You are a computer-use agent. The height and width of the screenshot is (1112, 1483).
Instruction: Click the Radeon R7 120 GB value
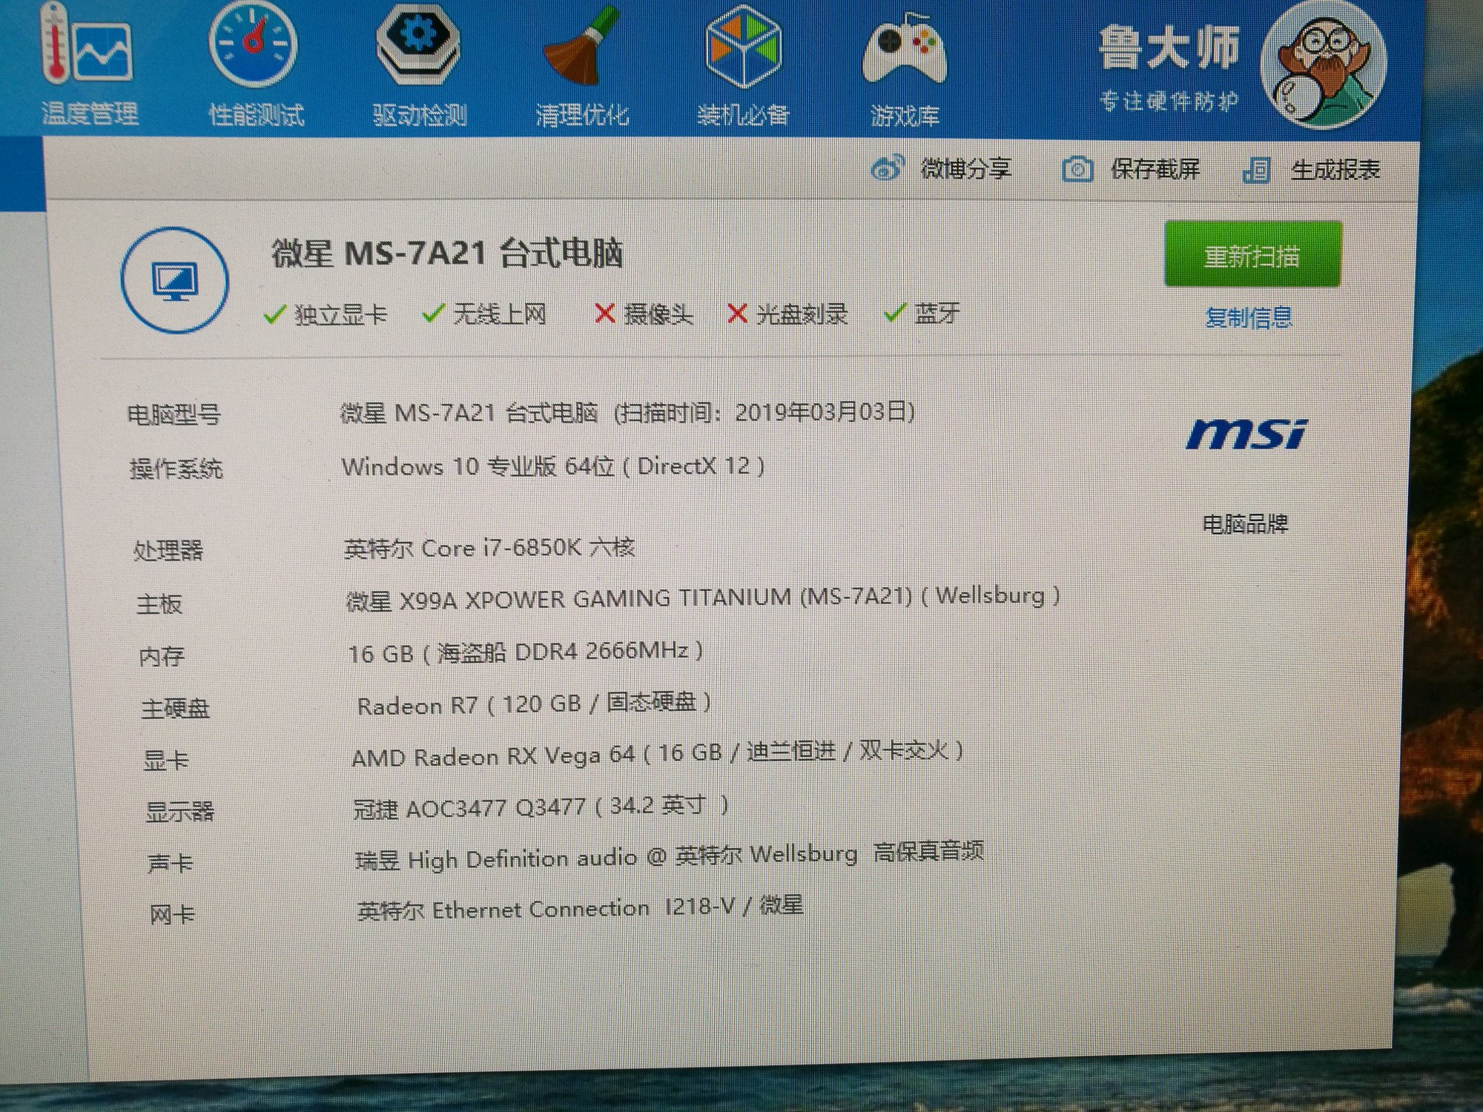534,704
